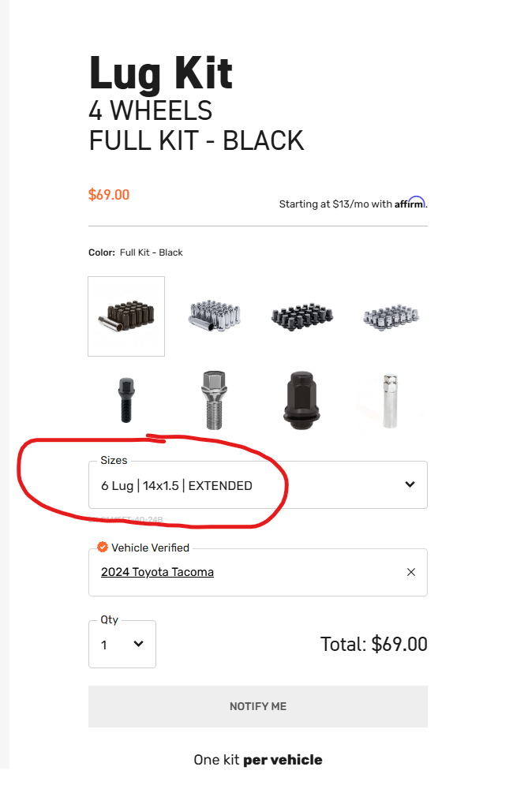This screenshot has height=789, width=513.
Task: Click the $69.00 orange price
Action: (109, 195)
